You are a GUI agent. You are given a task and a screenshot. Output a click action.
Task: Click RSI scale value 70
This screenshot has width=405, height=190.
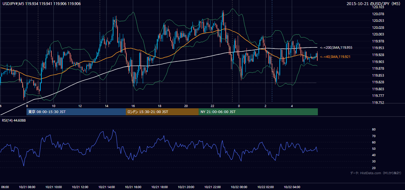tap(374, 136)
